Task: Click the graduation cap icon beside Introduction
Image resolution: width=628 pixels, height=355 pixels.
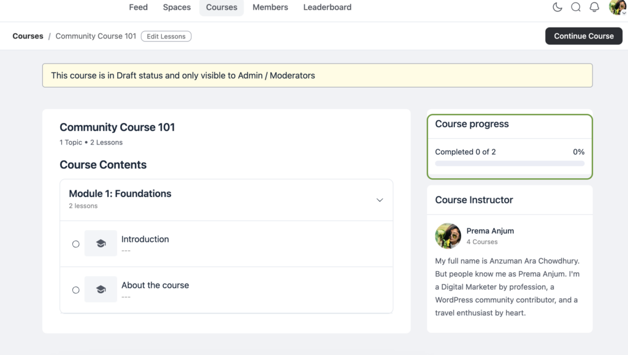Action: pos(101,243)
